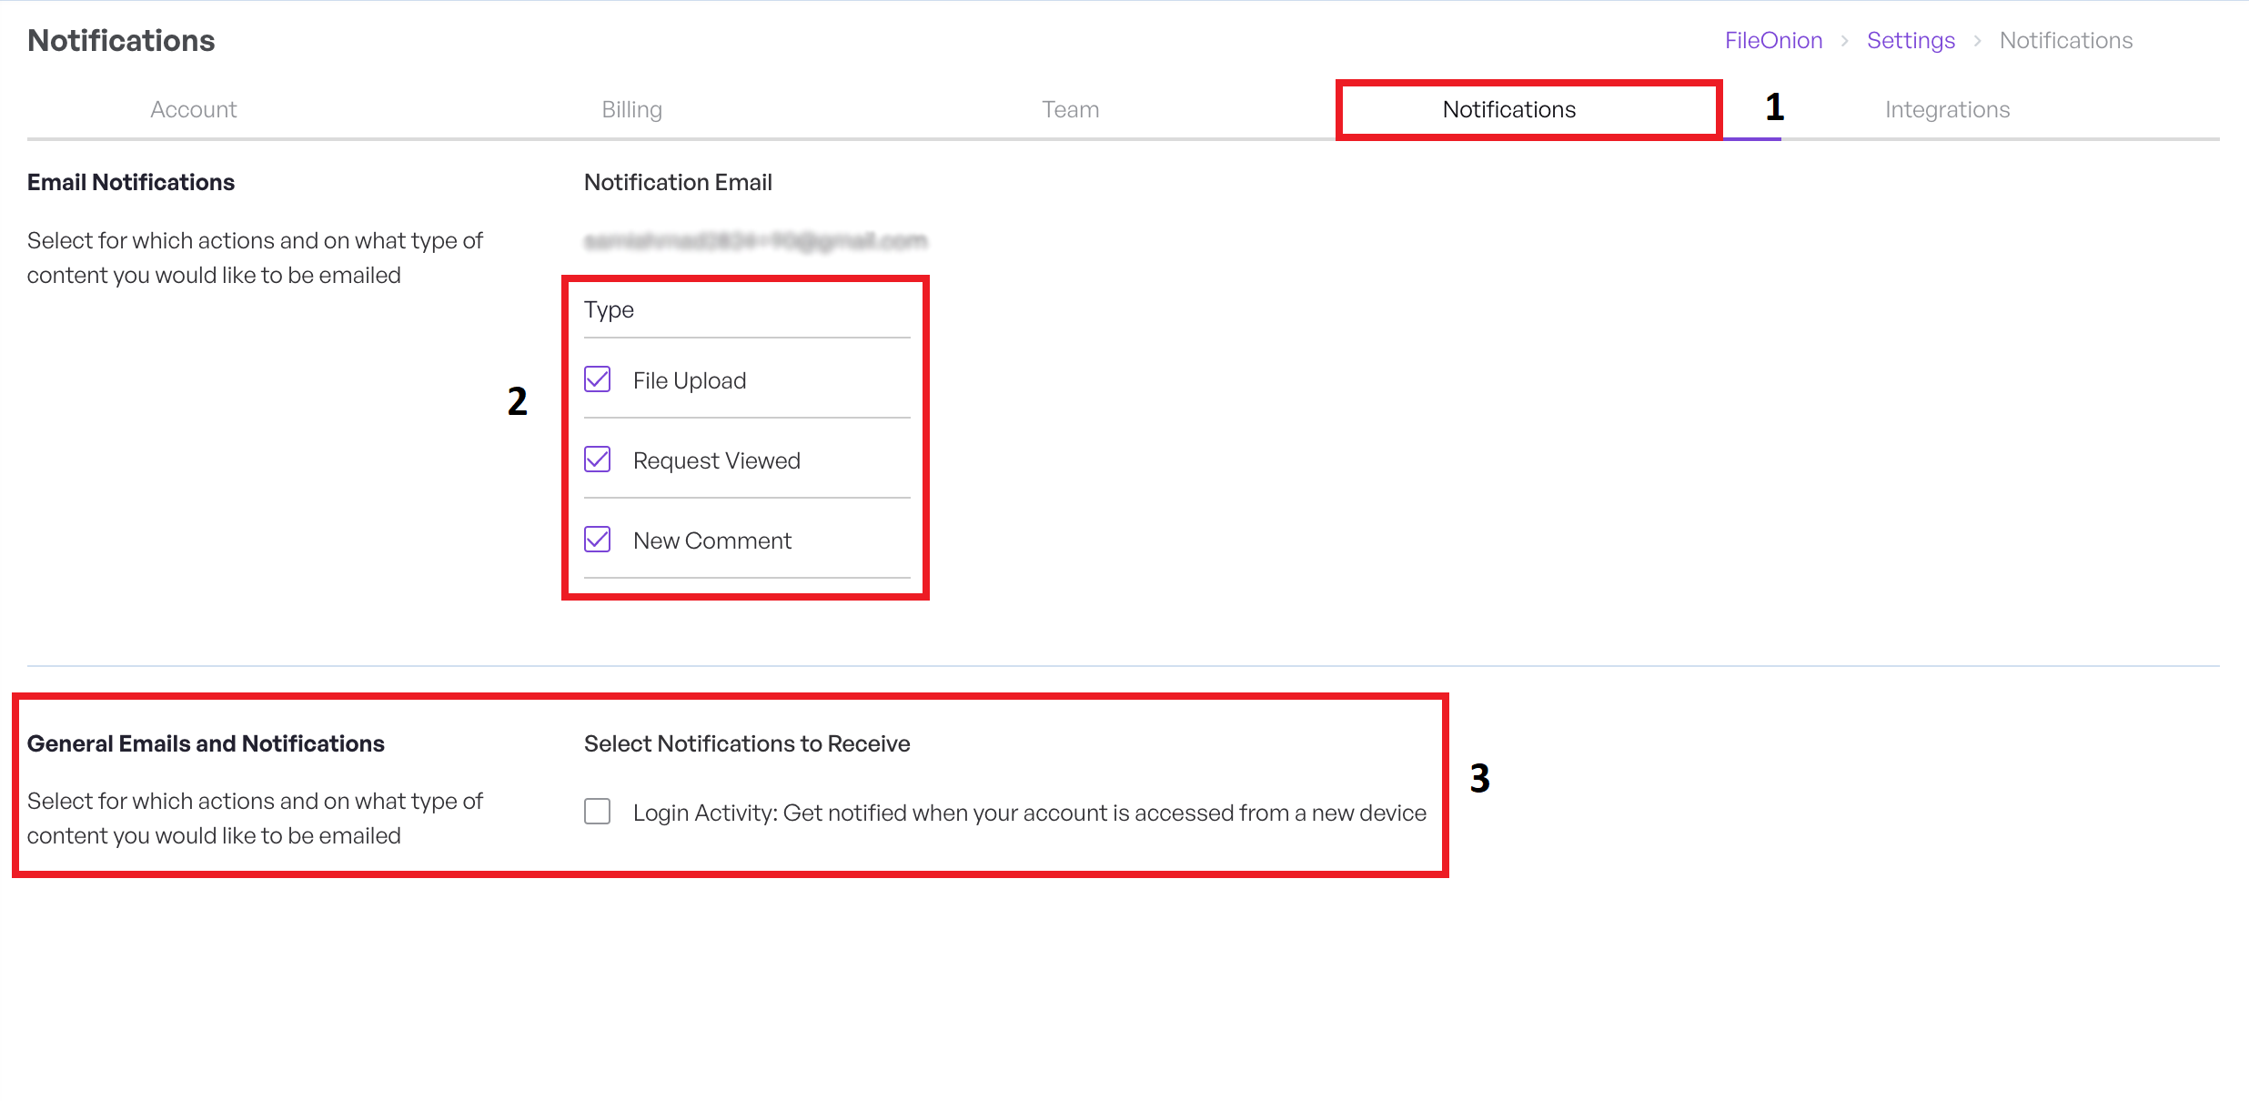Click the File Upload label text

689,380
